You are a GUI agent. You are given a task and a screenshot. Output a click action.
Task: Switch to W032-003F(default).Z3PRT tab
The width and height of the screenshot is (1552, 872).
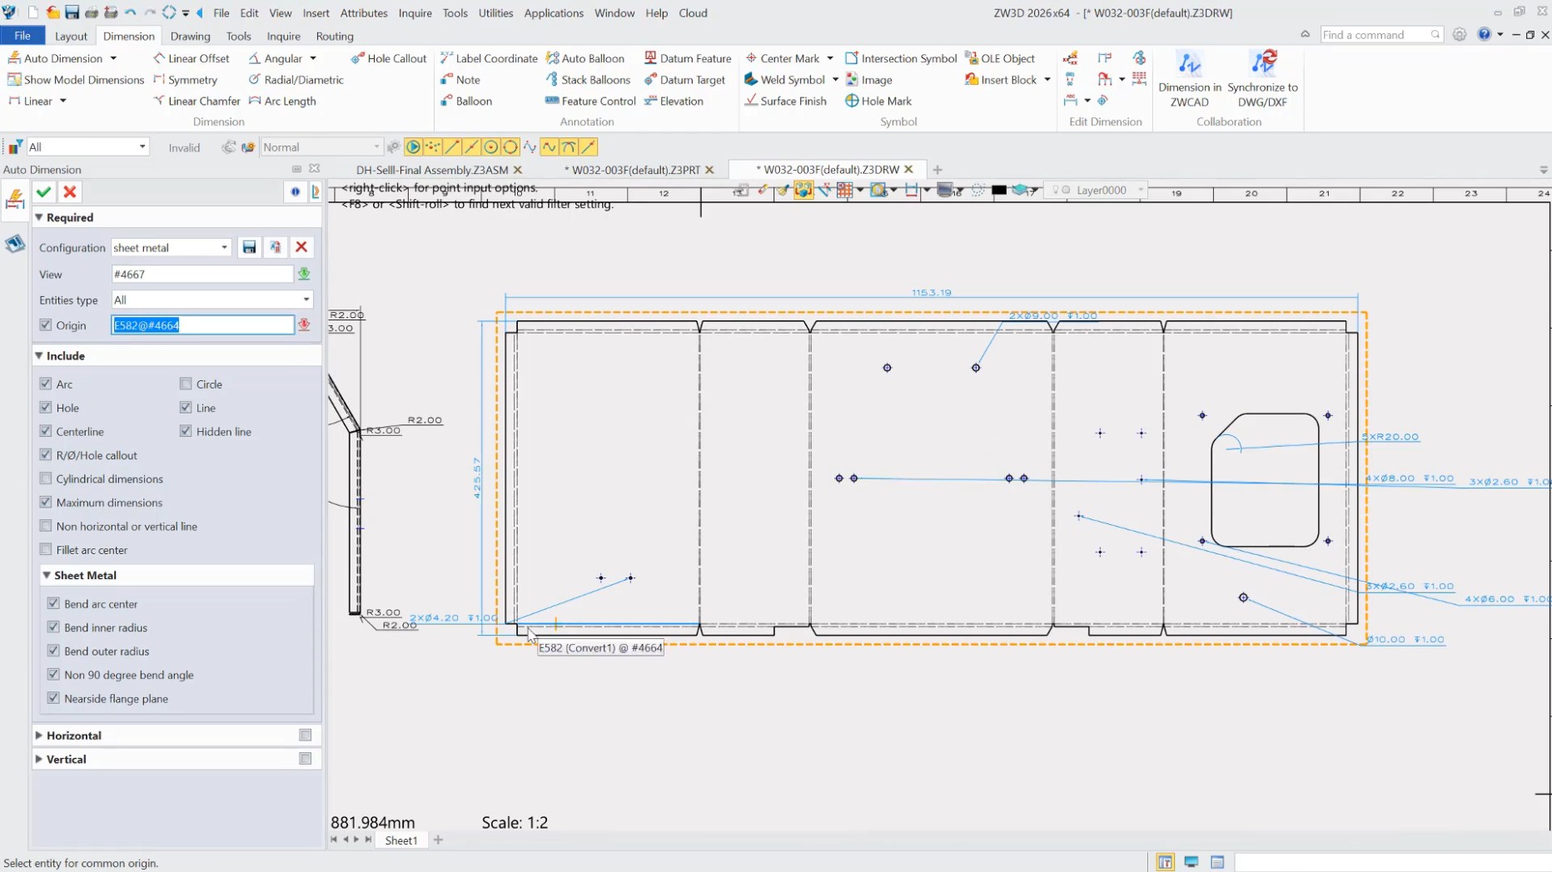point(636,169)
